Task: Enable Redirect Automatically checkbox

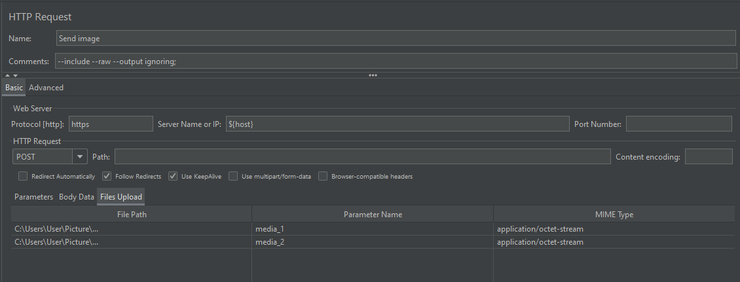Action: (x=23, y=176)
